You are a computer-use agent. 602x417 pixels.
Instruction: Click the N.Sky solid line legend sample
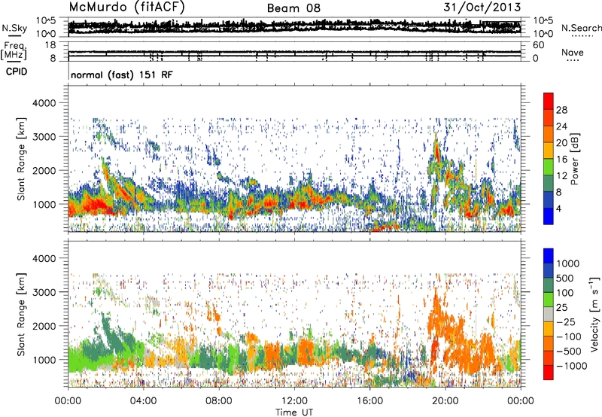(14, 35)
